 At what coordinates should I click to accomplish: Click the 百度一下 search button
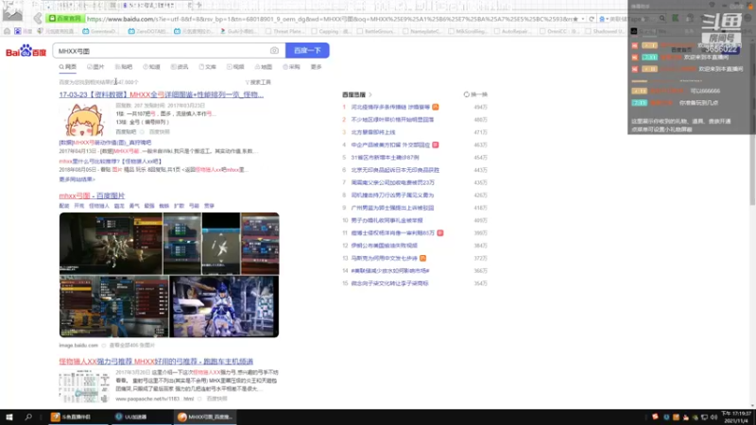[x=307, y=51]
